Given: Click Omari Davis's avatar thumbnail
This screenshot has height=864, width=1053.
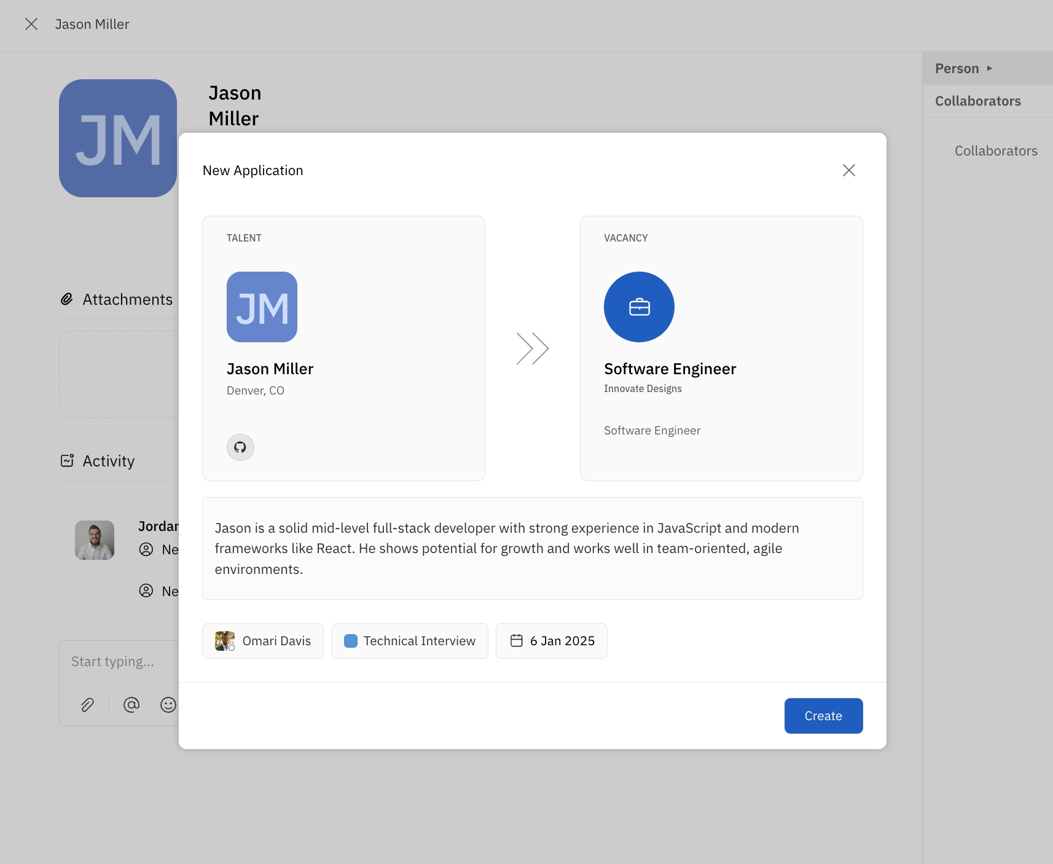Looking at the screenshot, I should coord(225,640).
